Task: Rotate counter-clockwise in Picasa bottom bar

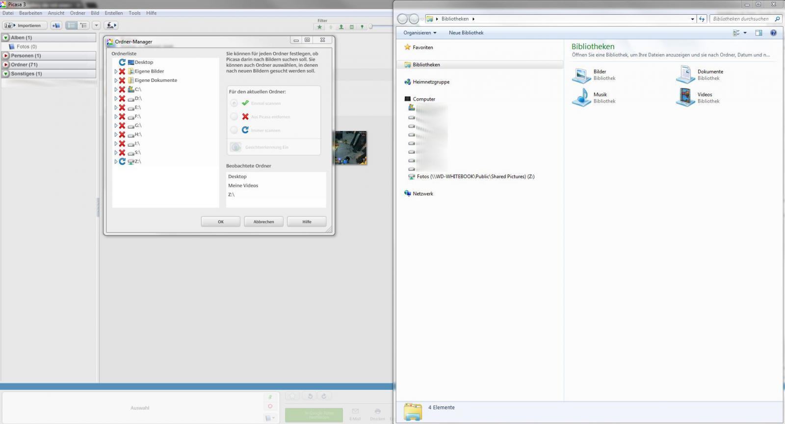Action: click(310, 396)
